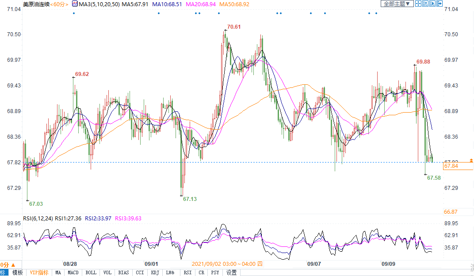Click the vertical range measure icon

coord(425,4)
